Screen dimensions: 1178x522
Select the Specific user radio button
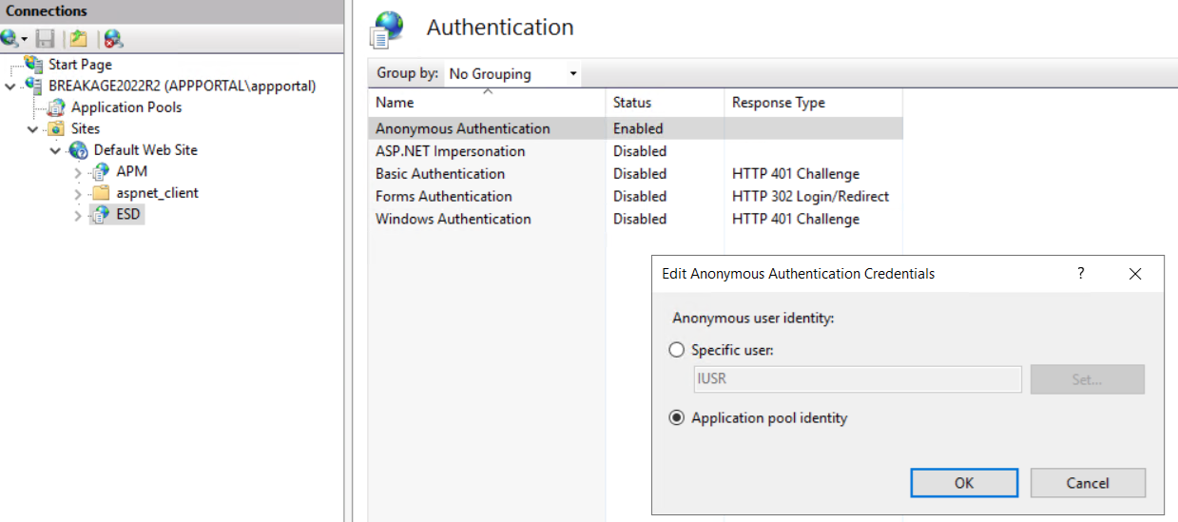677,350
